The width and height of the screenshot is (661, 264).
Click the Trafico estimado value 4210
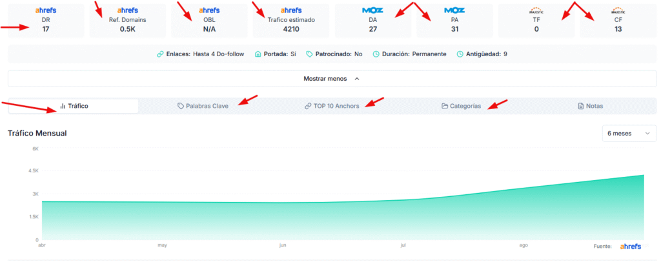pyautogui.click(x=291, y=29)
